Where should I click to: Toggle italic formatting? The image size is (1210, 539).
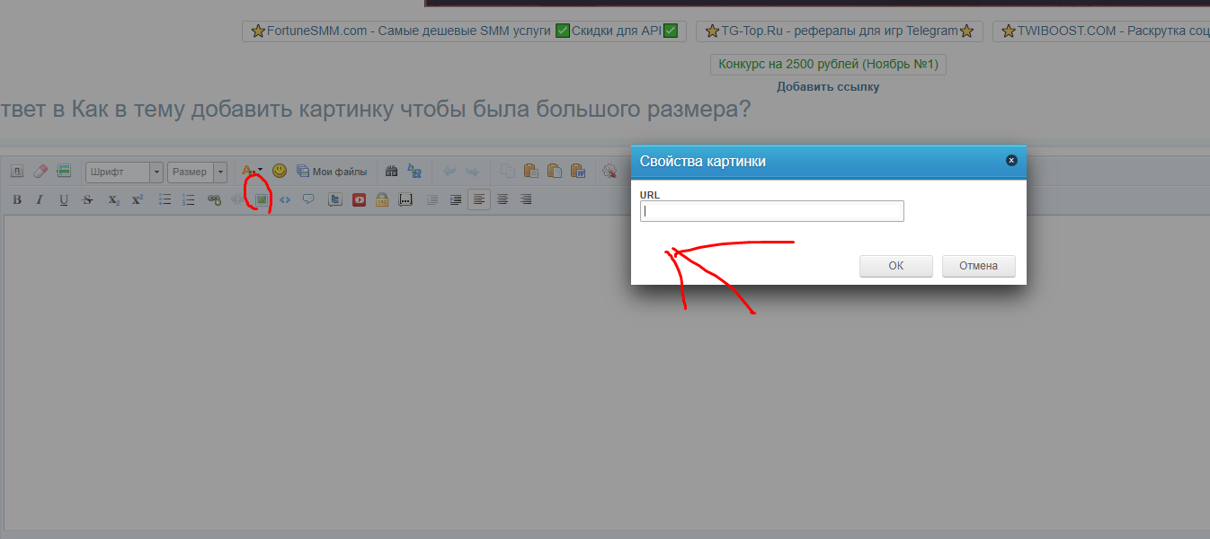pos(40,199)
